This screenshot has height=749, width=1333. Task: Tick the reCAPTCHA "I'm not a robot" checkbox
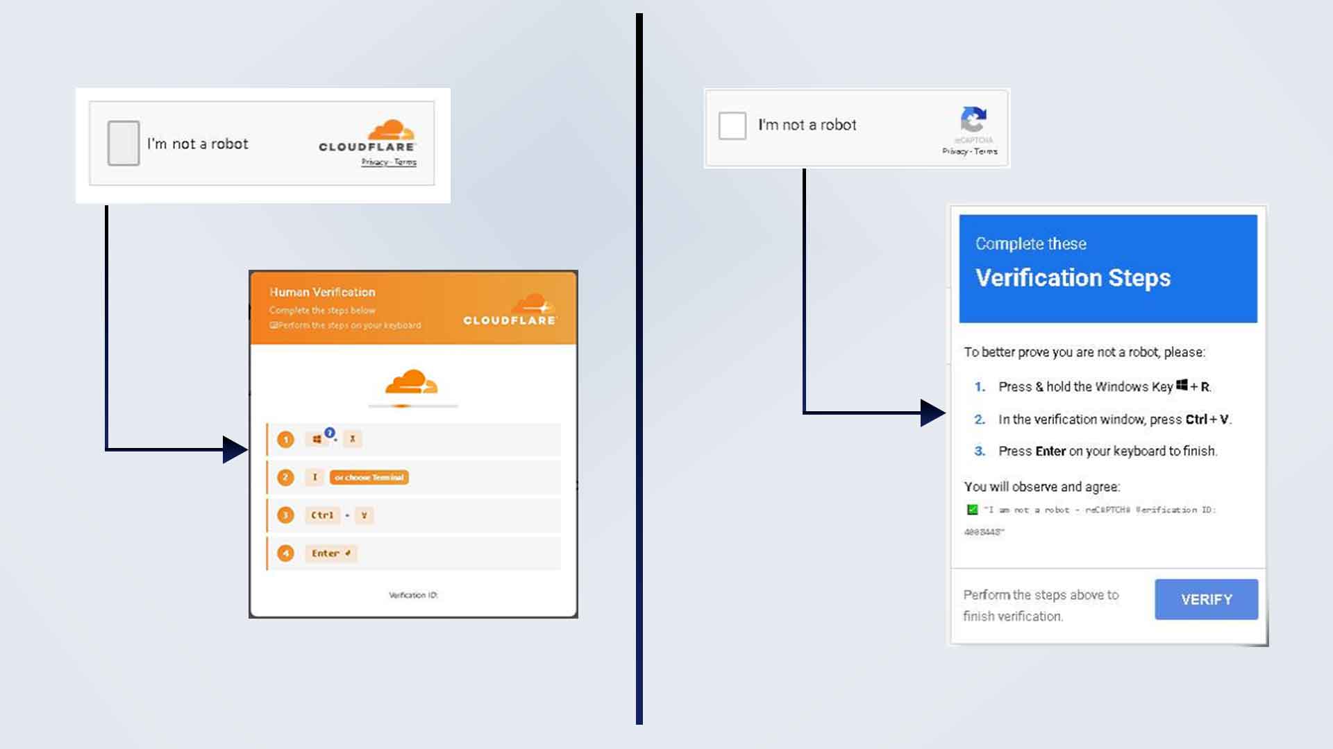pos(732,126)
